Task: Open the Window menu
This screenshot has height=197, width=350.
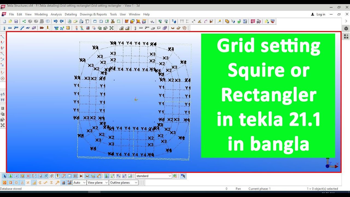Action: [x=135, y=14]
